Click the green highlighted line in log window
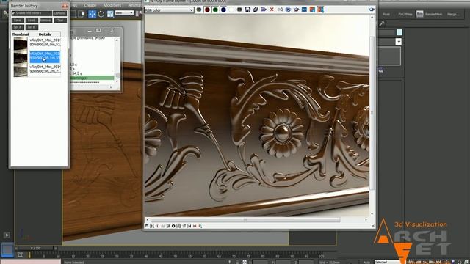470x264 pixels. coord(92,78)
